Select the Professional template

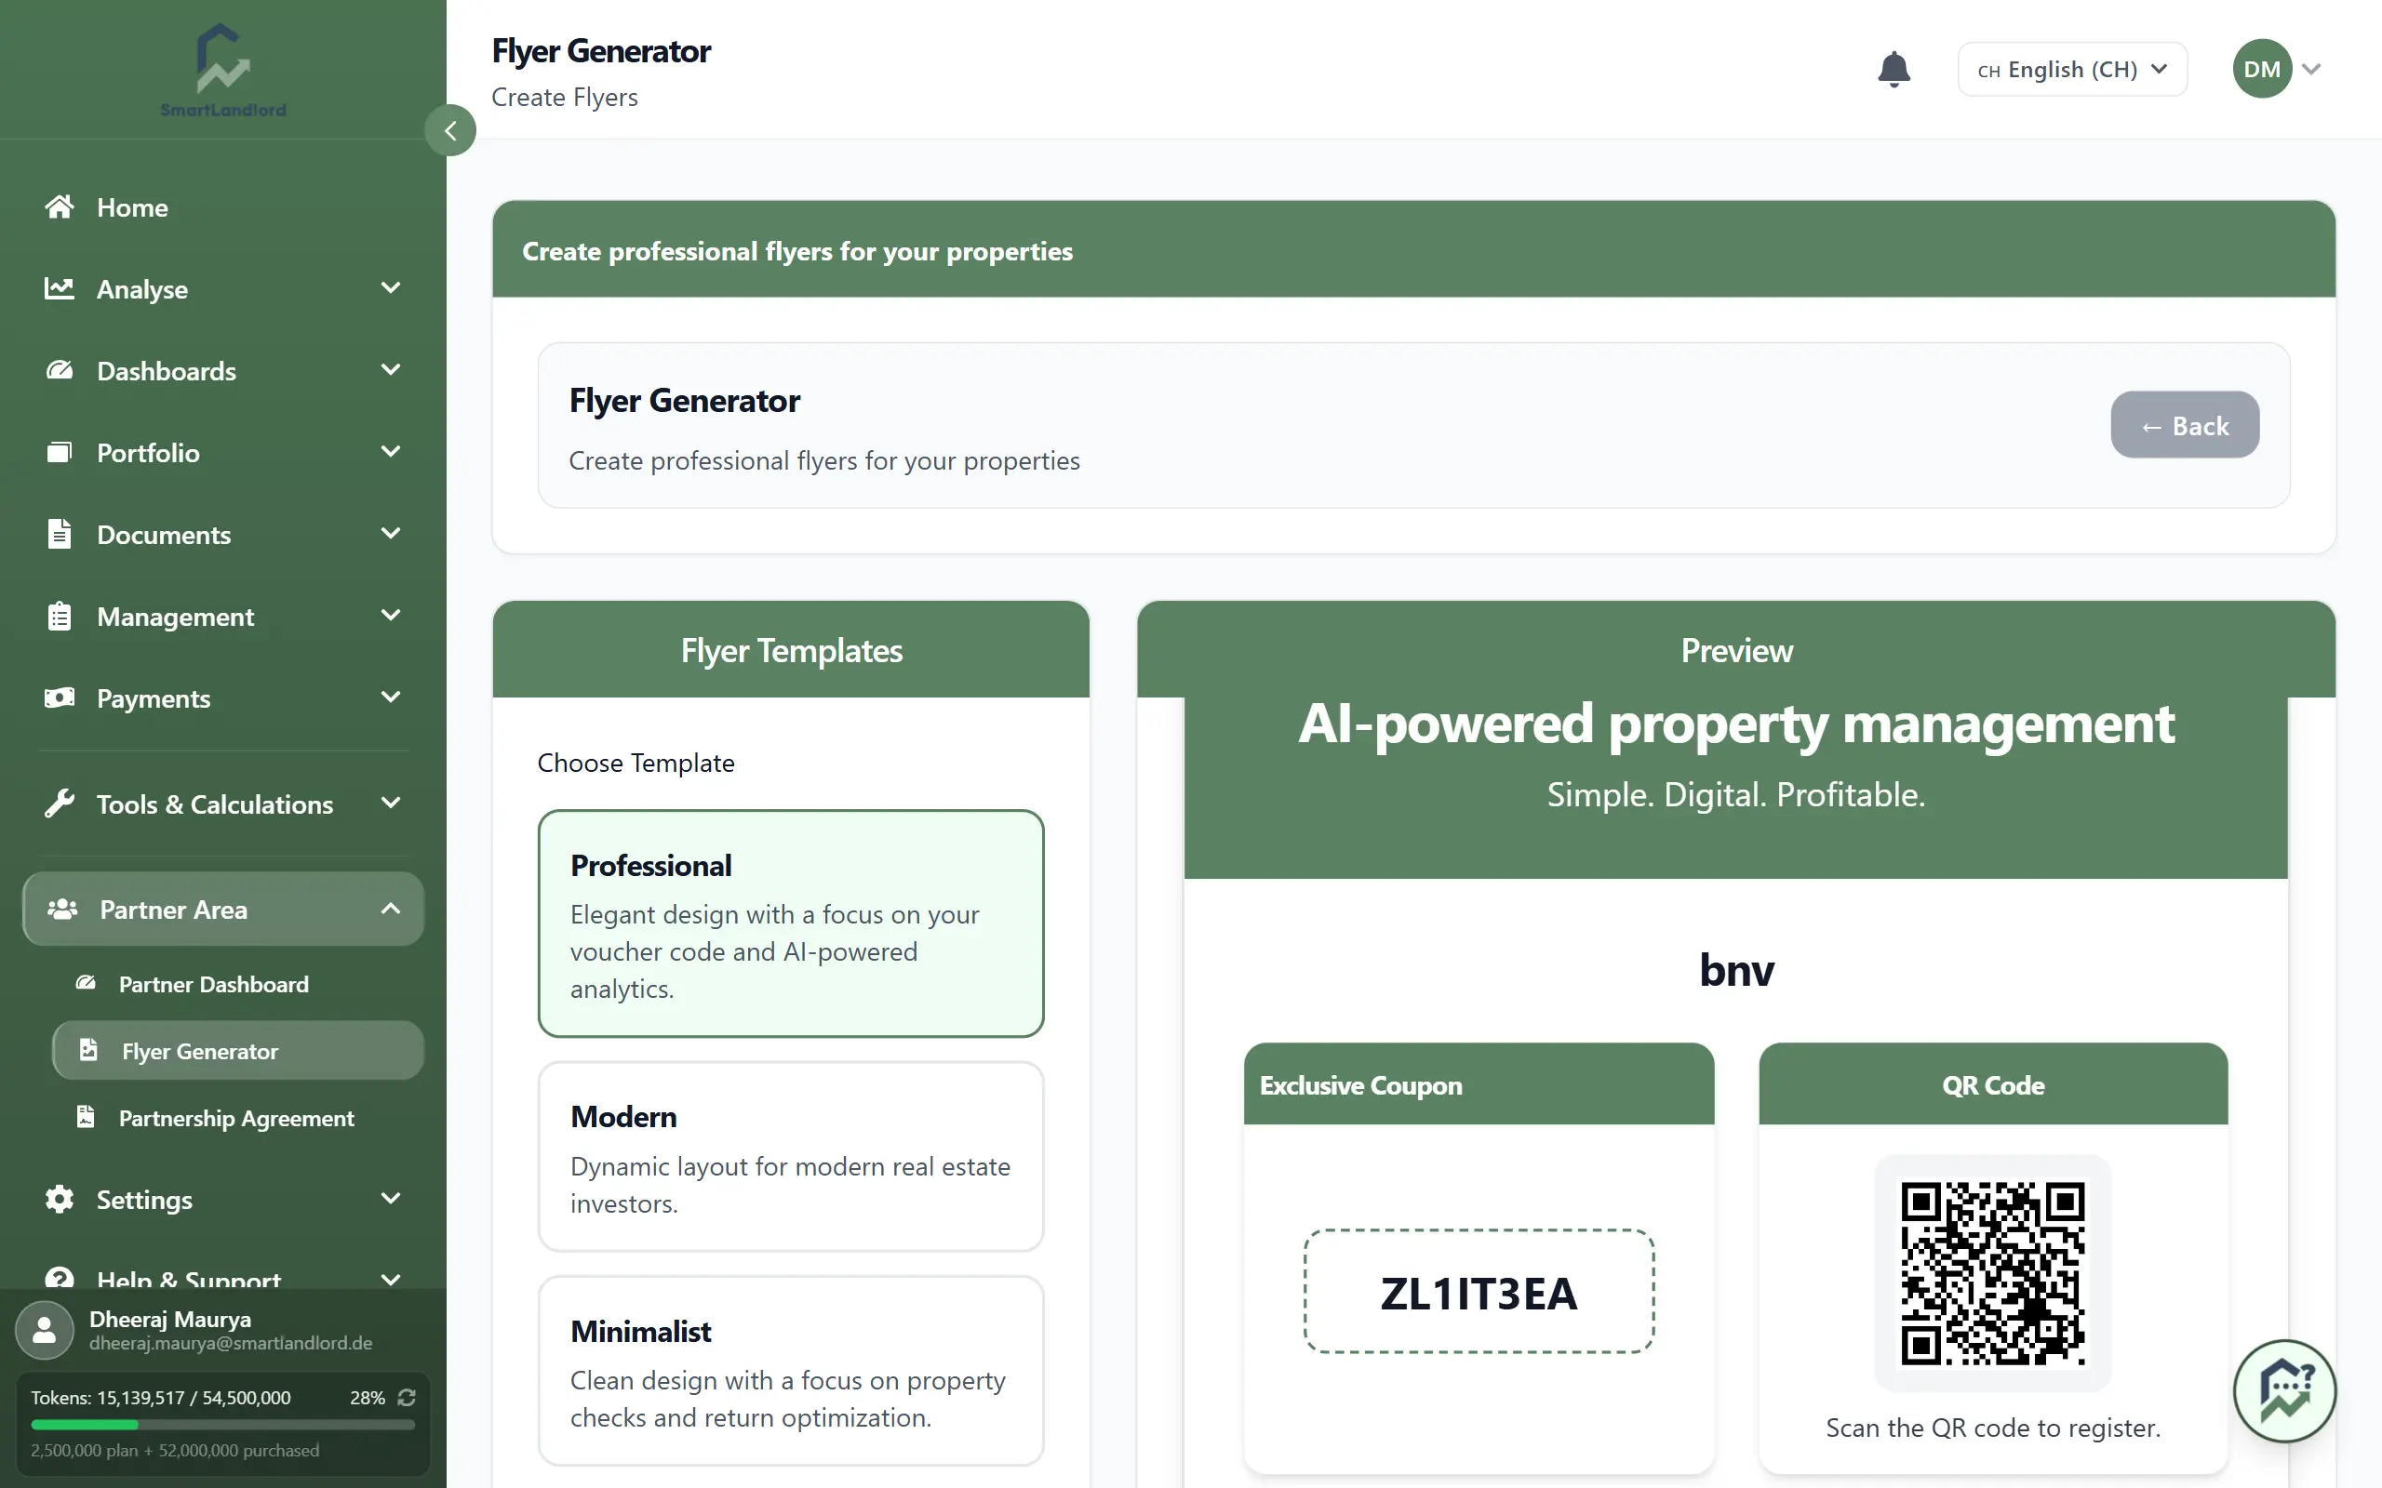click(790, 923)
